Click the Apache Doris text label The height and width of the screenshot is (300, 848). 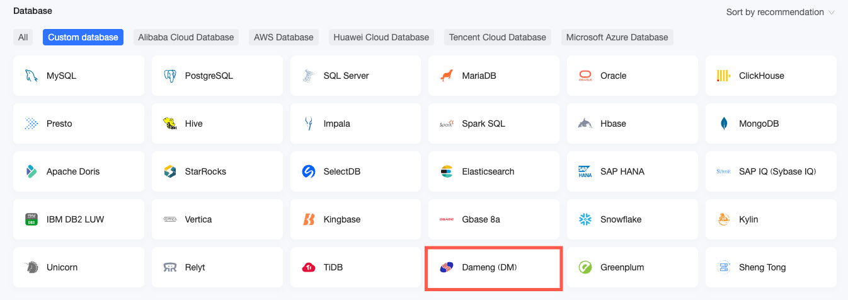pyautogui.click(x=73, y=171)
